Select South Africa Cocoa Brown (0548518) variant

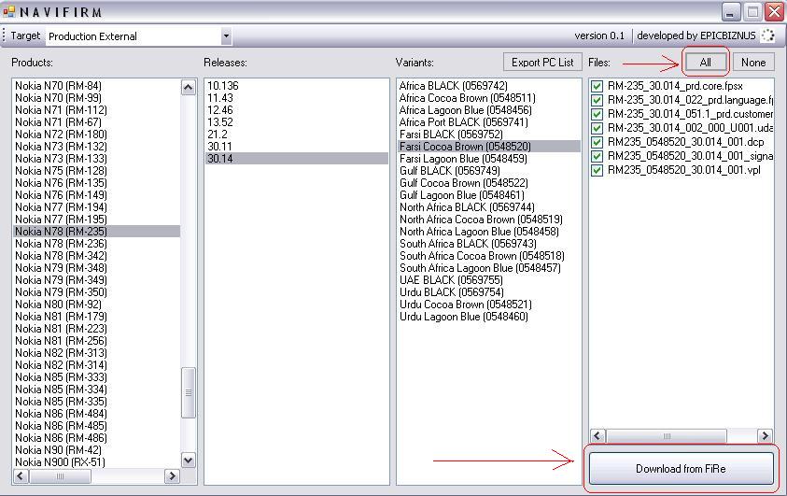click(489, 256)
